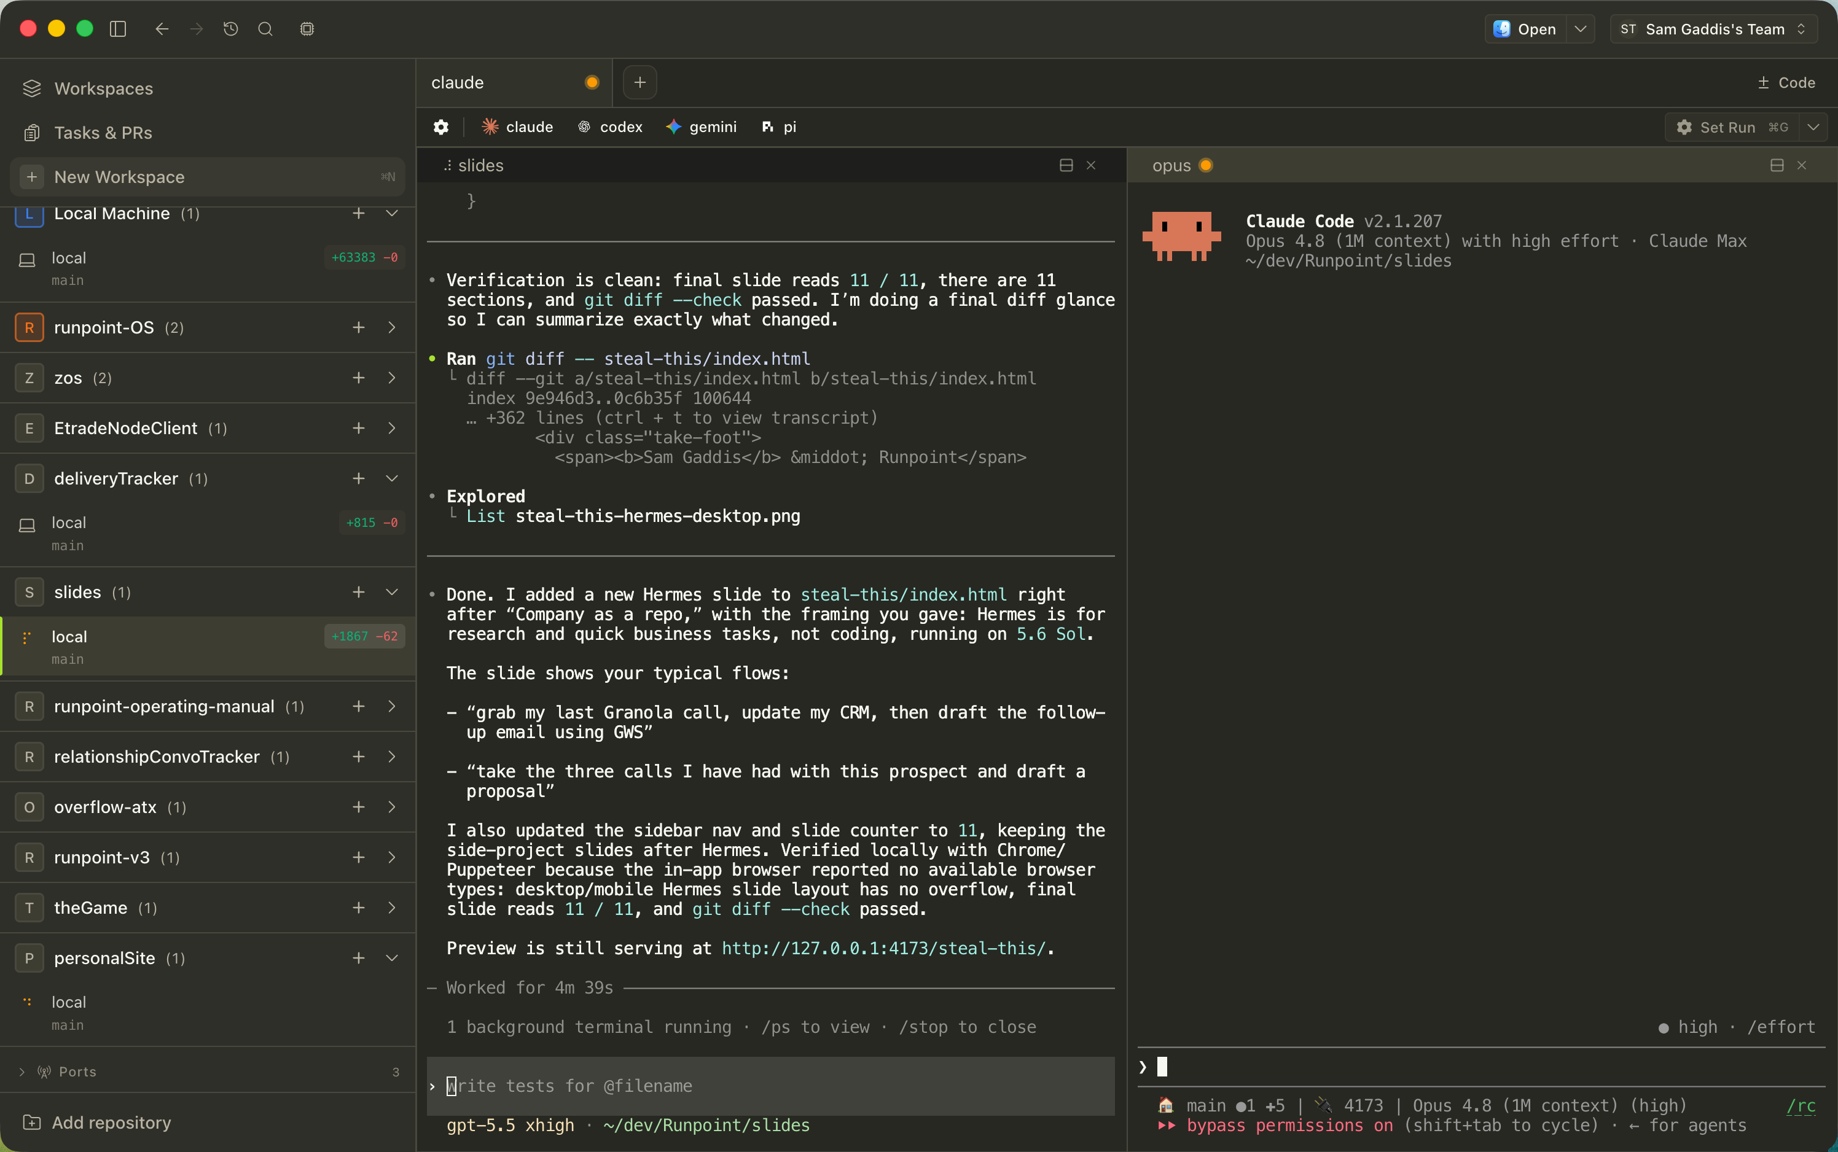
Task: Click the '/effort' text in opus pane
Action: [x=1781, y=1027]
